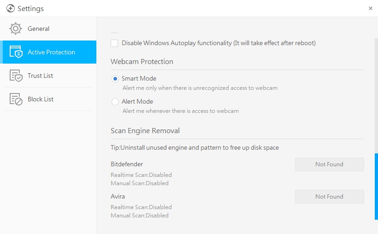Switch to the Trust List tab
The width and height of the screenshot is (378, 234).
[41, 76]
